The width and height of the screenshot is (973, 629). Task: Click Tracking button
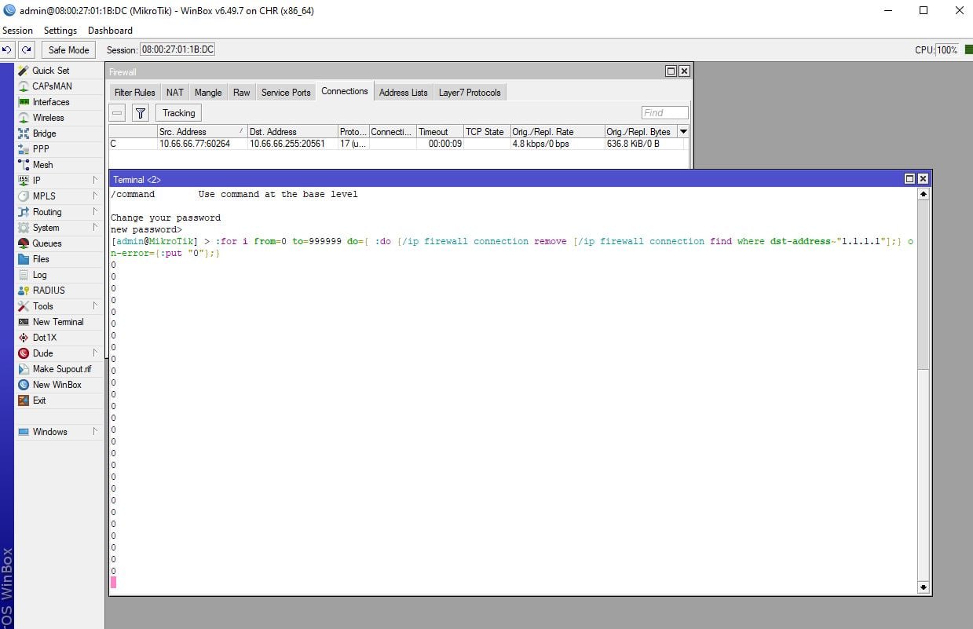click(179, 113)
